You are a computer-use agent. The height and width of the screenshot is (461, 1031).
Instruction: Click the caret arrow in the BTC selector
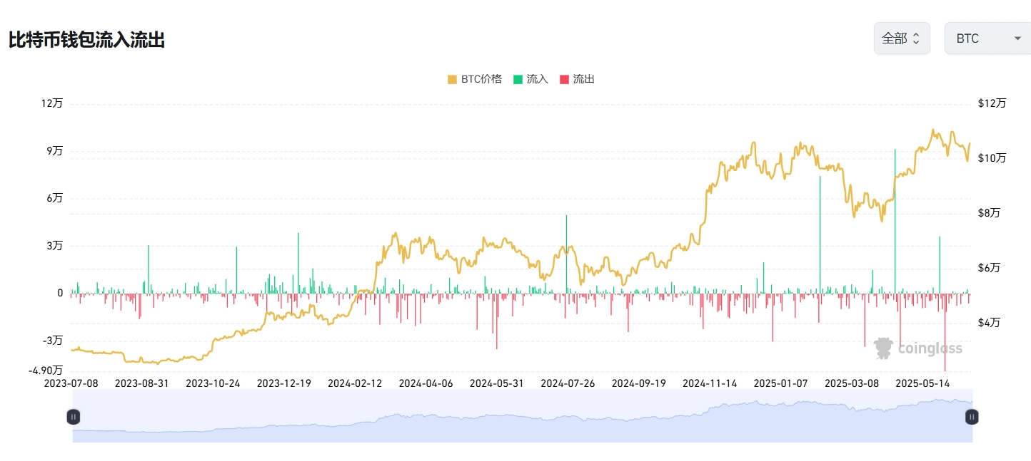[x=1017, y=38]
